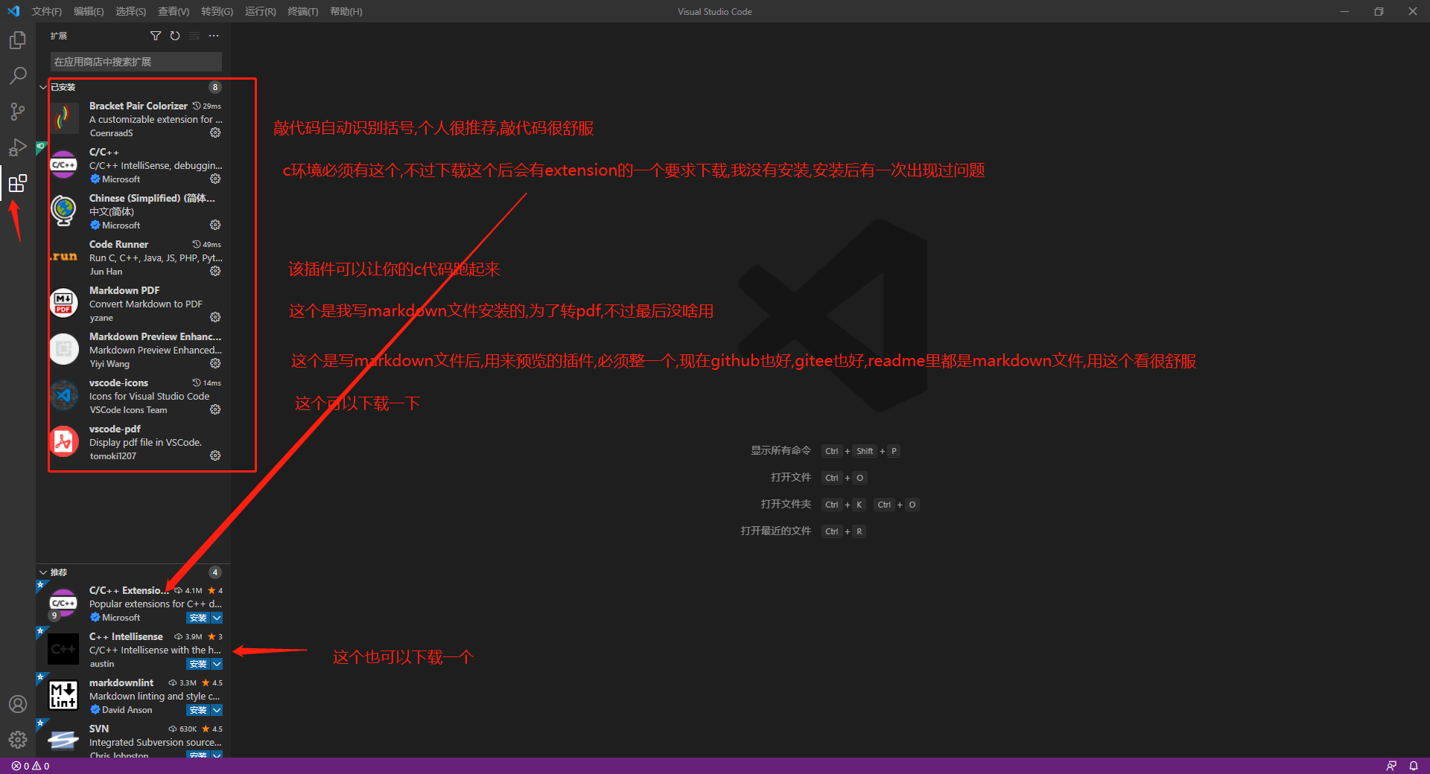Open notifications bell in status bar

(1413, 766)
